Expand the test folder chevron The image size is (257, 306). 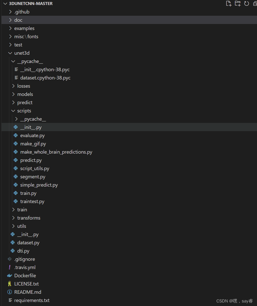[x=10, y=45]
